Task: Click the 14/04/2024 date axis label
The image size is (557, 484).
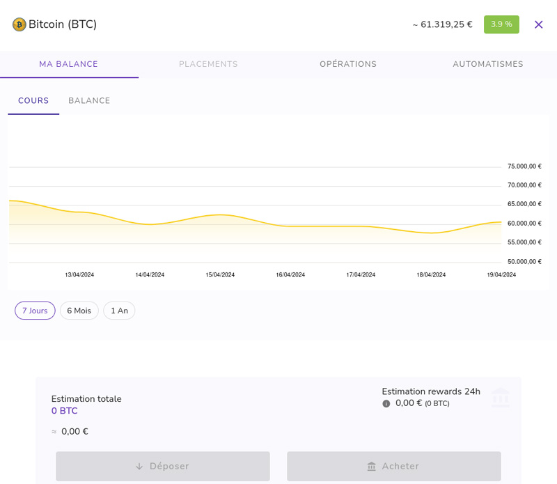Action: pyautogui.click(x=150, y=275)
